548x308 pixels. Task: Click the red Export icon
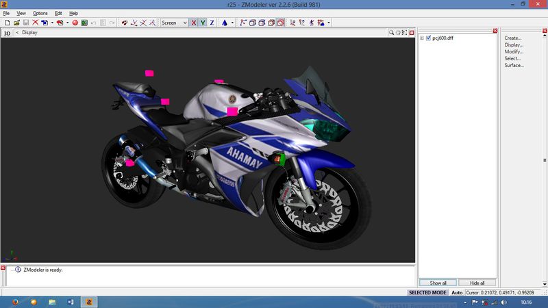tap(60, 23)
